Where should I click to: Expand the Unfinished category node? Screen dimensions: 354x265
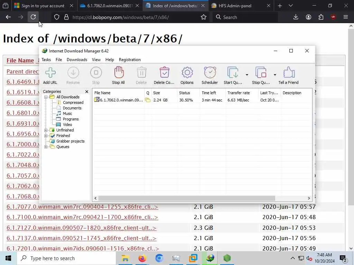click(46, 130)
